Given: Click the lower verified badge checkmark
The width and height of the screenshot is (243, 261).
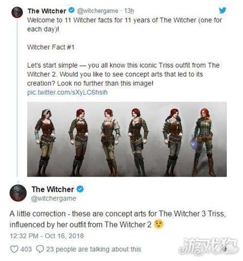Looking at the screenshot, I should coord(80,189).
